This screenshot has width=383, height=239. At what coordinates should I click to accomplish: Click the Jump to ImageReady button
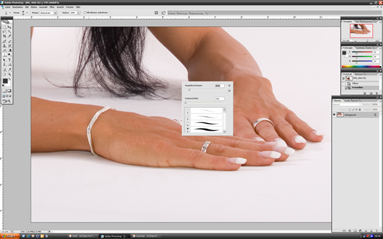7,101
